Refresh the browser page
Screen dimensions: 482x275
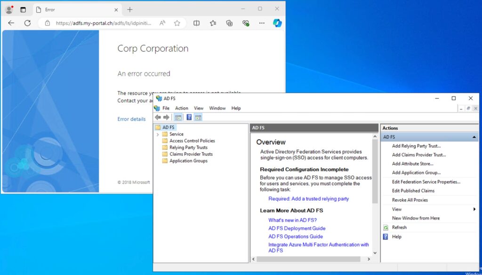point(27,23)
